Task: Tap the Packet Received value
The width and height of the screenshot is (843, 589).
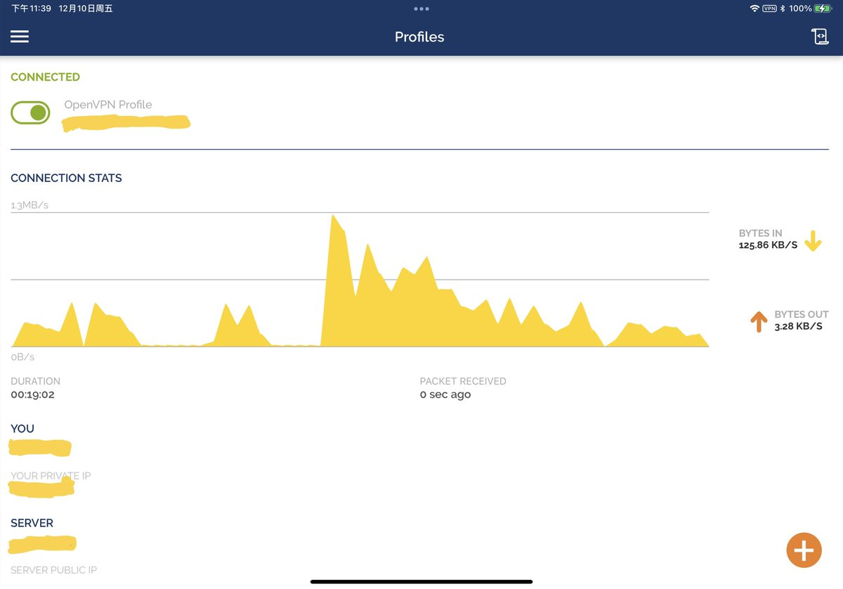Action: 445,394
